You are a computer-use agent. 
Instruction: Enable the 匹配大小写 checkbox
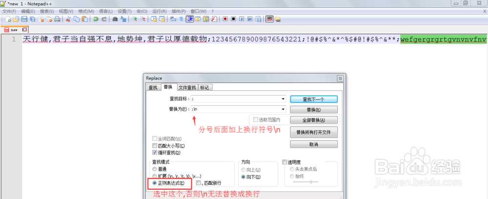(x=155, y=145)
